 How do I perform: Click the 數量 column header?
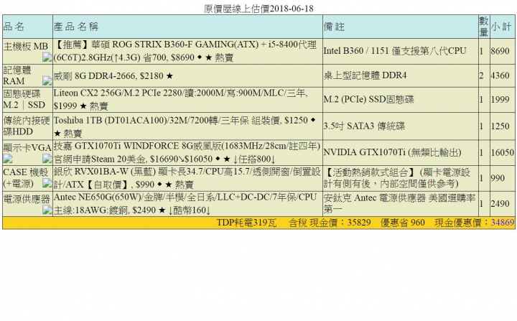coord(484,27)
